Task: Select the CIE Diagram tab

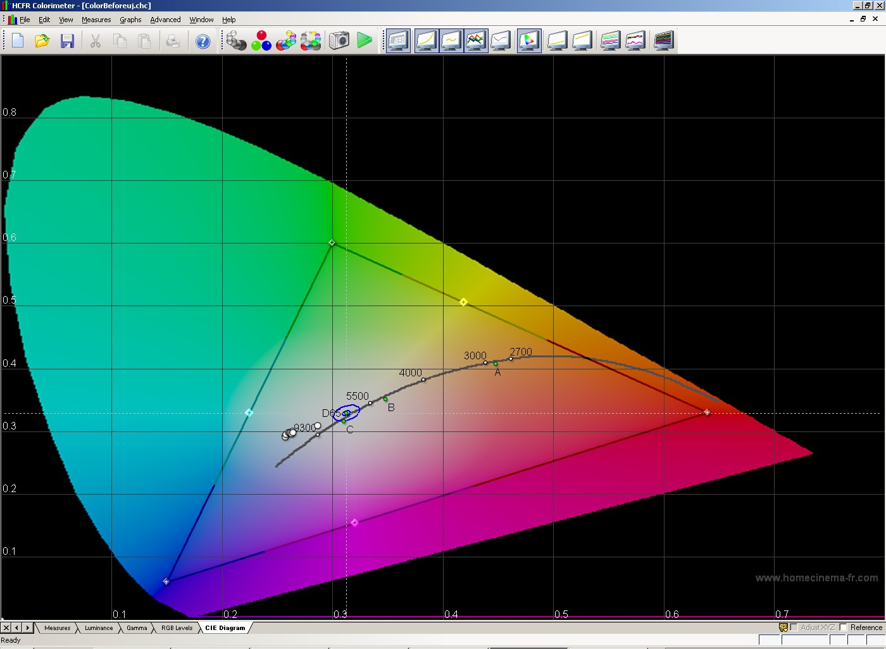Action: click(225, 628)
